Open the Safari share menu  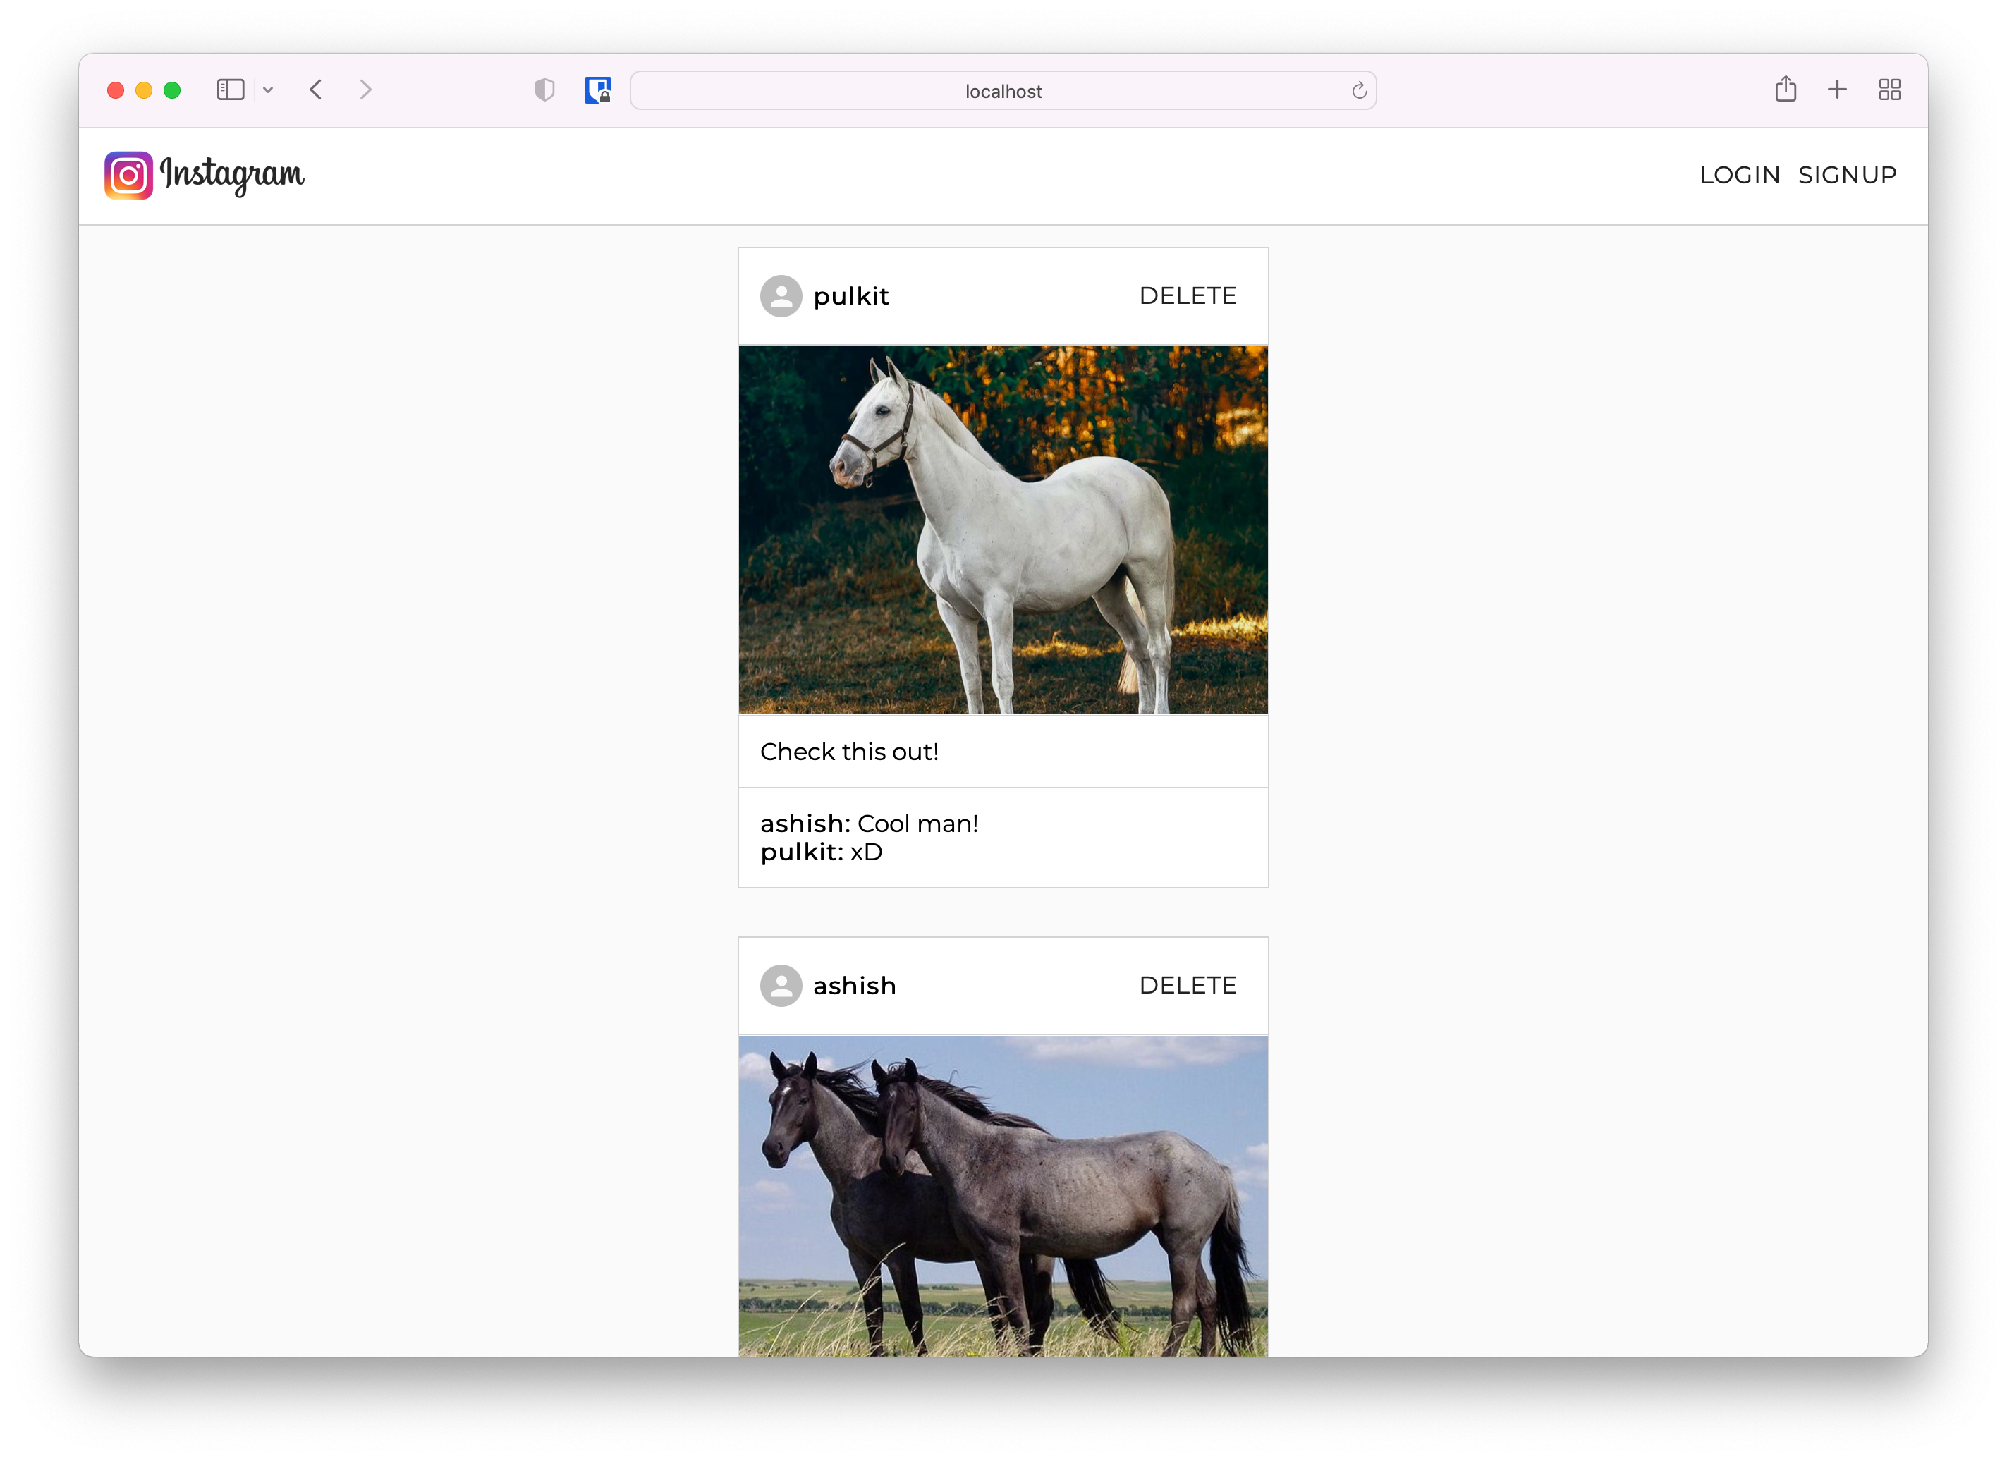tap(1785, 90)
